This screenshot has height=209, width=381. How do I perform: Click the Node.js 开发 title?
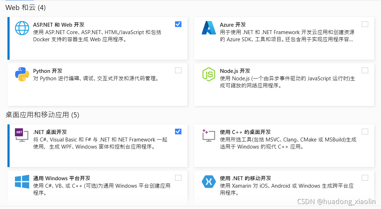(x=235, y=71)
